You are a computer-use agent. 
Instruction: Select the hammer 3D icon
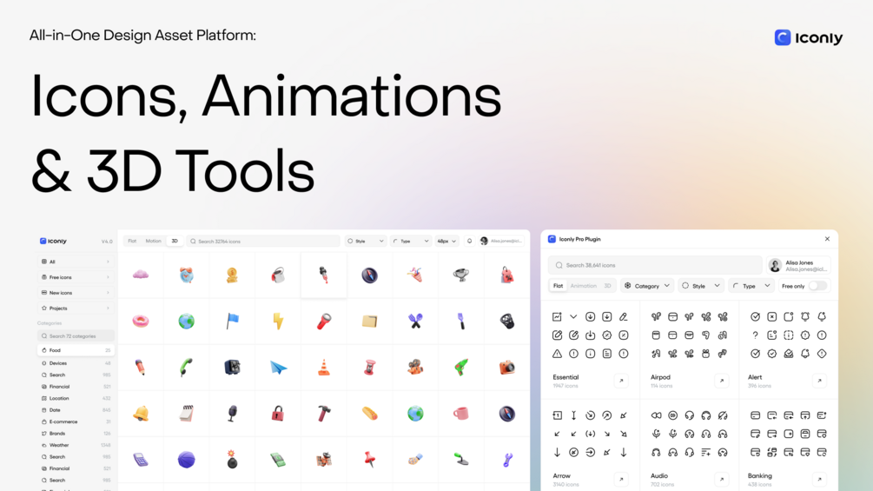[324, 414]
